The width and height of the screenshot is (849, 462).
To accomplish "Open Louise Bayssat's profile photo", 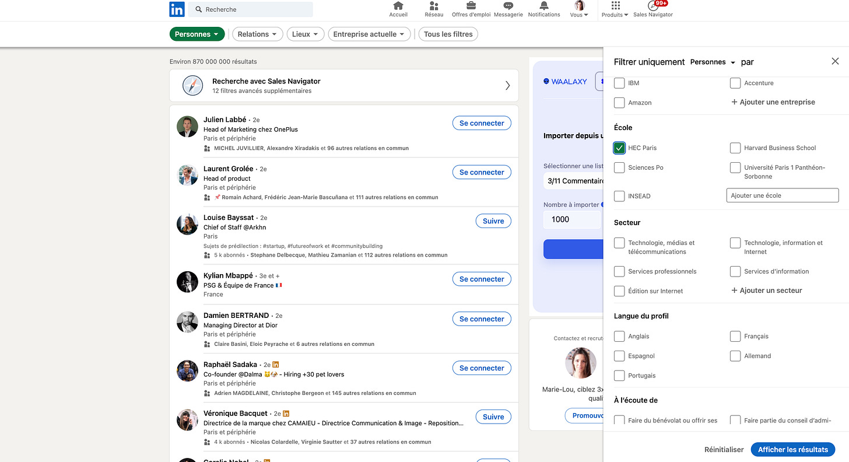I will pyautogui.click(x=188, y=224).
